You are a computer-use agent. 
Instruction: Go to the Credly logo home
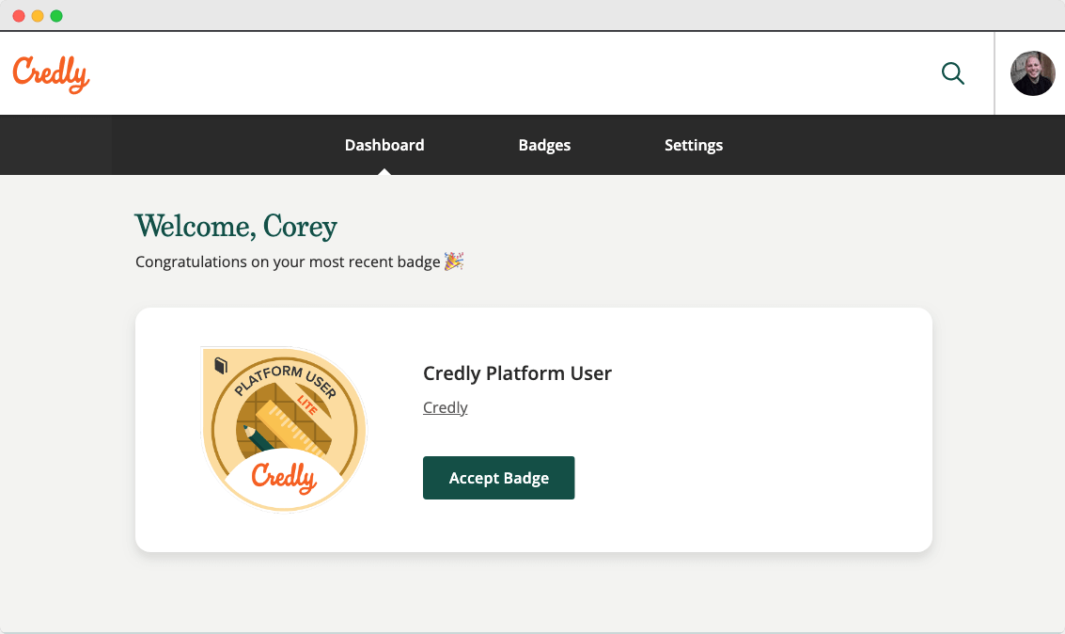coord(51,74)
